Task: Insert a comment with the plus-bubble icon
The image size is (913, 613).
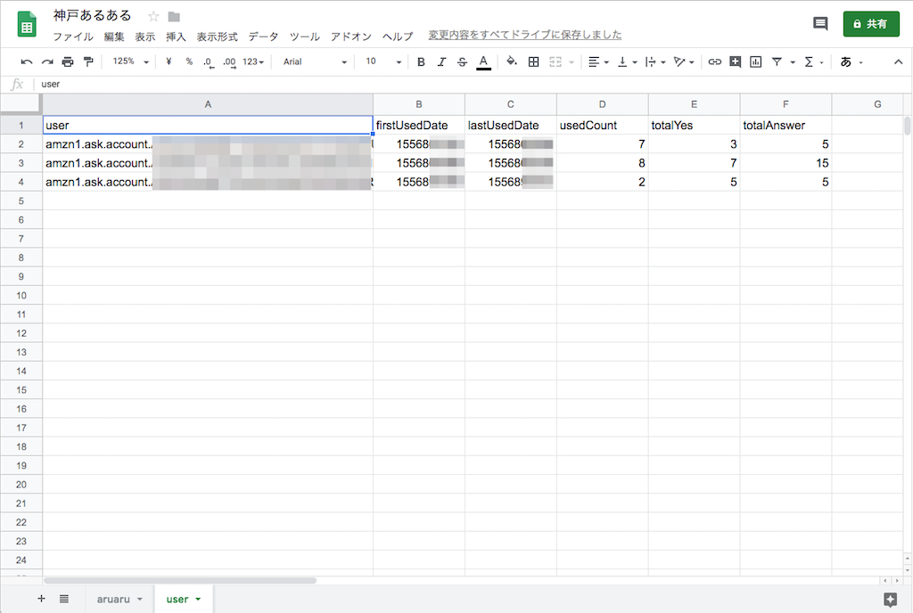Action: coord(736,61)
